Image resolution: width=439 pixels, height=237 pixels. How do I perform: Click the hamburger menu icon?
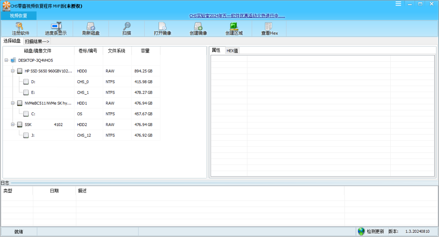coord(398,4)
